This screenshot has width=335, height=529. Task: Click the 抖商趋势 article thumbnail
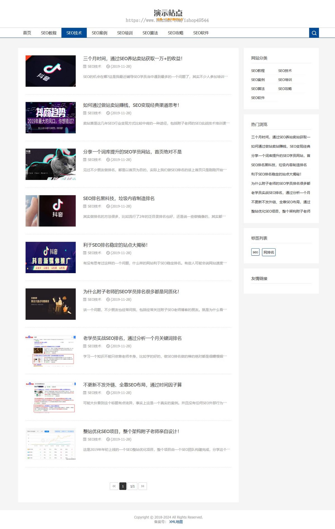point(51,117)
